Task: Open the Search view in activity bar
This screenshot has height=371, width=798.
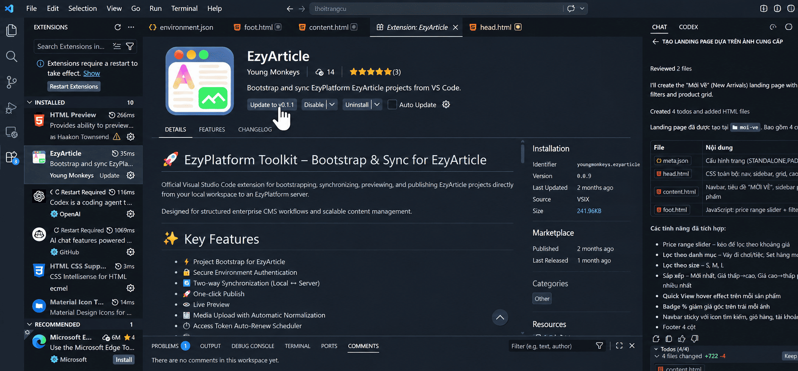Action: pos(12,56)
